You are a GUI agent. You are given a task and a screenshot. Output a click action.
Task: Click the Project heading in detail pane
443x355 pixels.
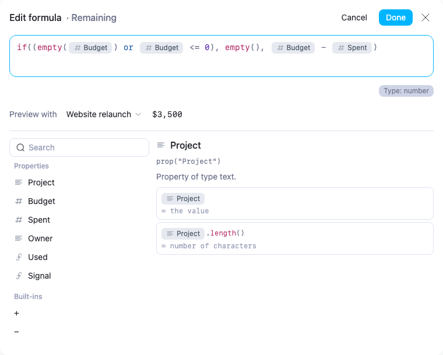pyautogui.click(x=185, y=145)
